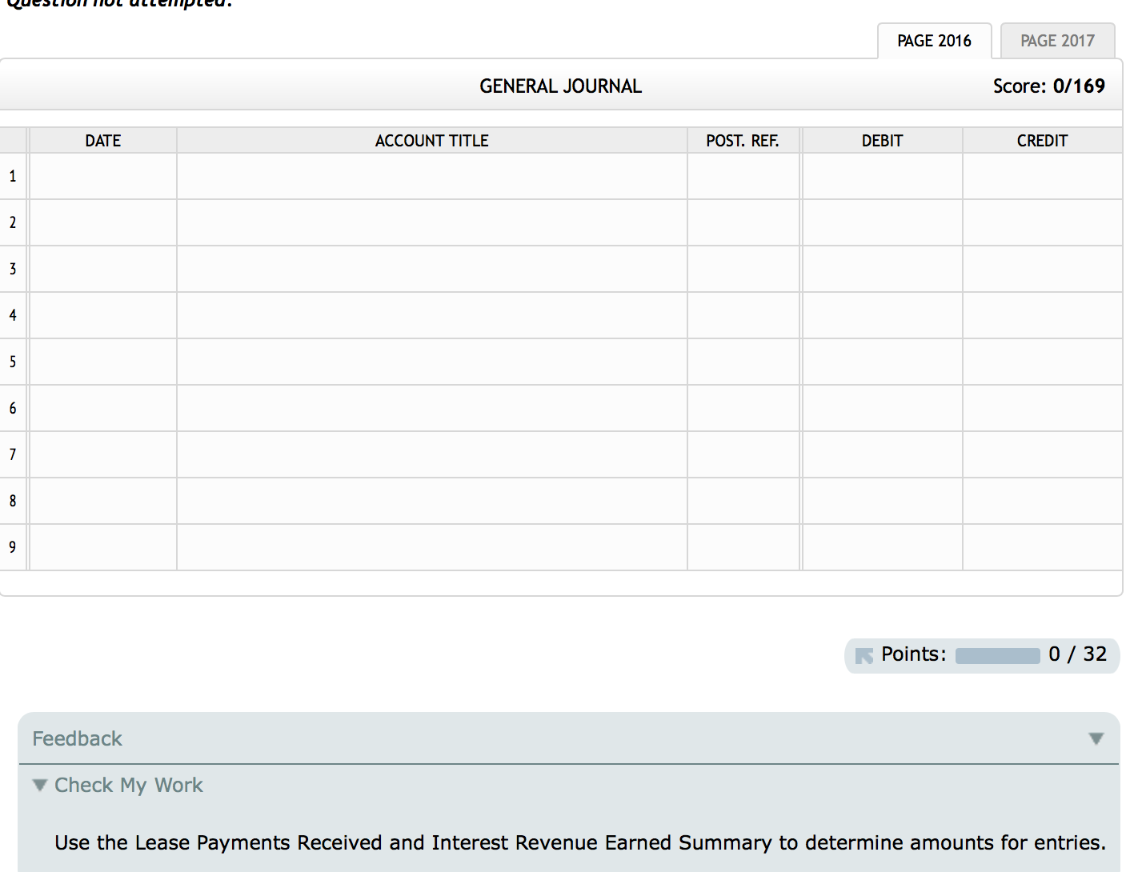Click the Account Title cell in row 4
The height and width of the screenshot is (872, 1130).
pos(432,315)
